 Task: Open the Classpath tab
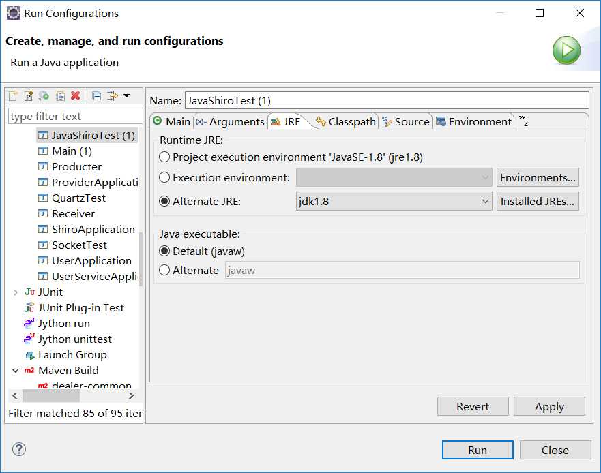[345, 121]
